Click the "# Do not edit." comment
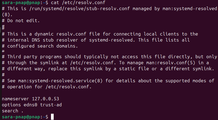 coord(21,21)
